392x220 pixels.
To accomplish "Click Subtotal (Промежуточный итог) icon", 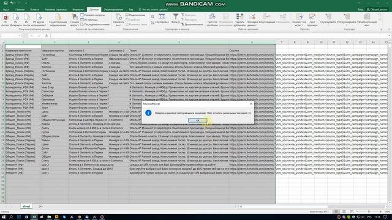I will point(367,20).
